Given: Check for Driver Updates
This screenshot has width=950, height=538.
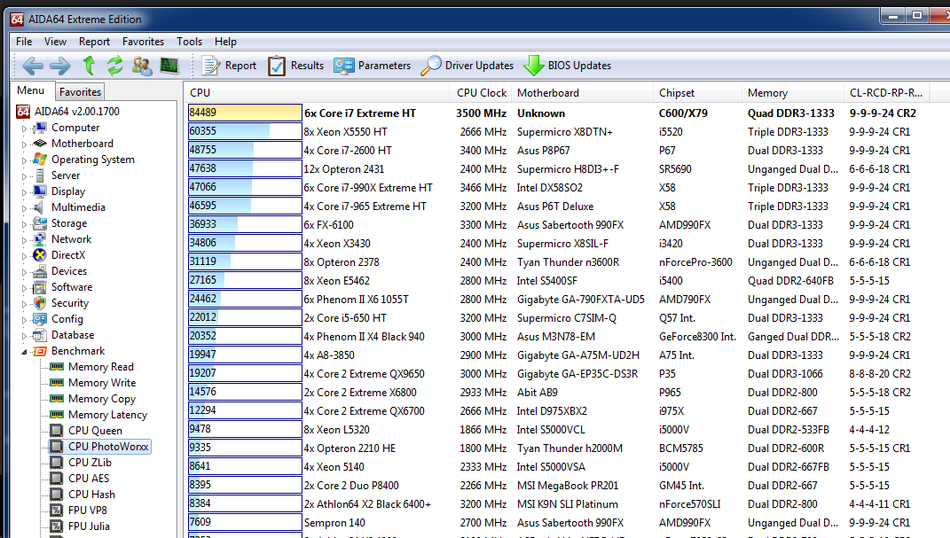Looking at the screenshot, I should pos(467,66).
